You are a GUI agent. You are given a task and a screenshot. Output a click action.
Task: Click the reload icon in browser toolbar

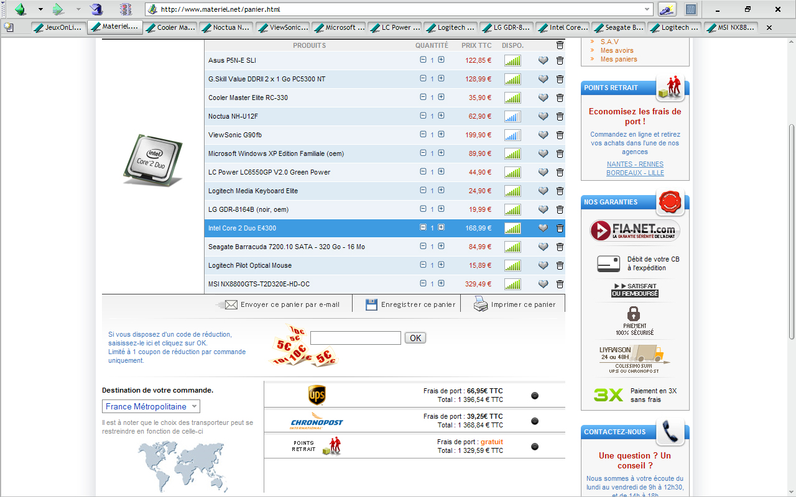[x=96, y=9]
